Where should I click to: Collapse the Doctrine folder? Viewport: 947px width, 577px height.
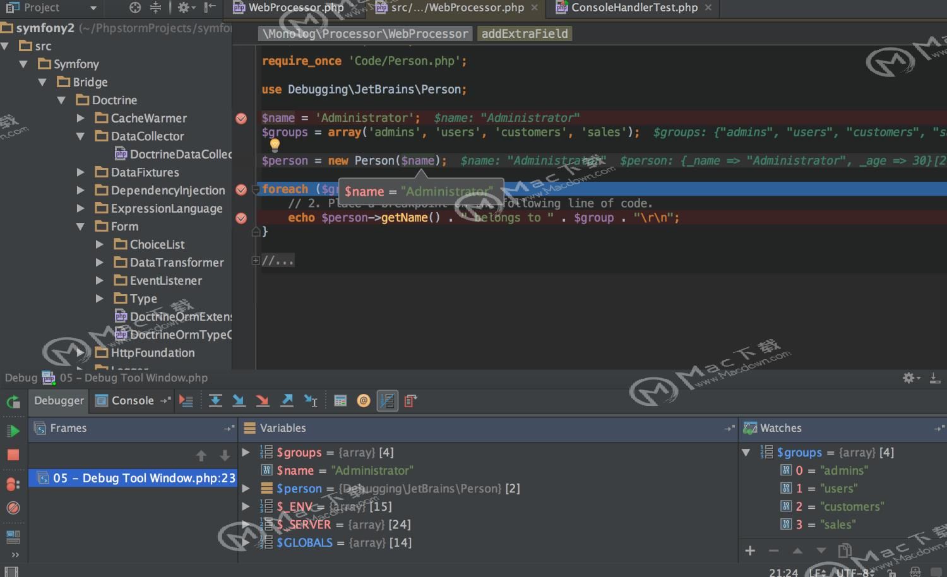tap(61, 100)
